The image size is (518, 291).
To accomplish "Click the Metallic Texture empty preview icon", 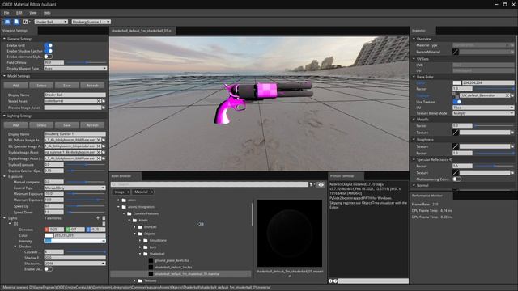I will (x=456, y=133).
